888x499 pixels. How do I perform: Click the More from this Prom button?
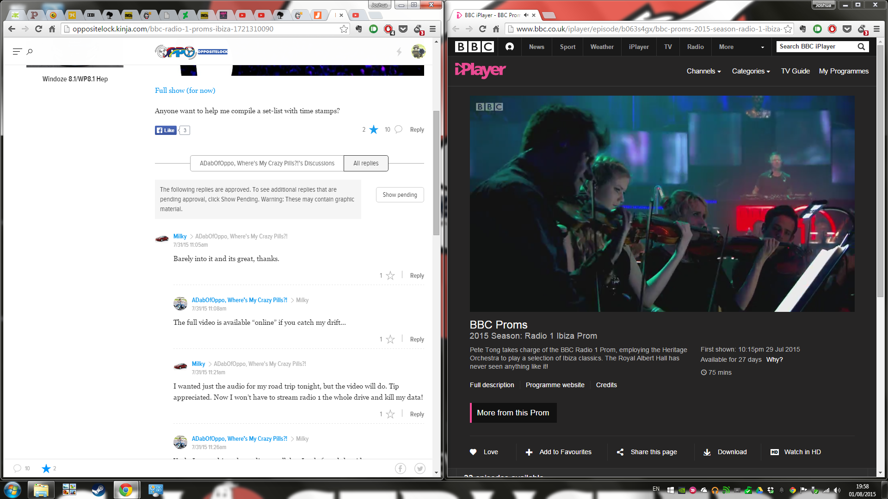tap(513, 413)
